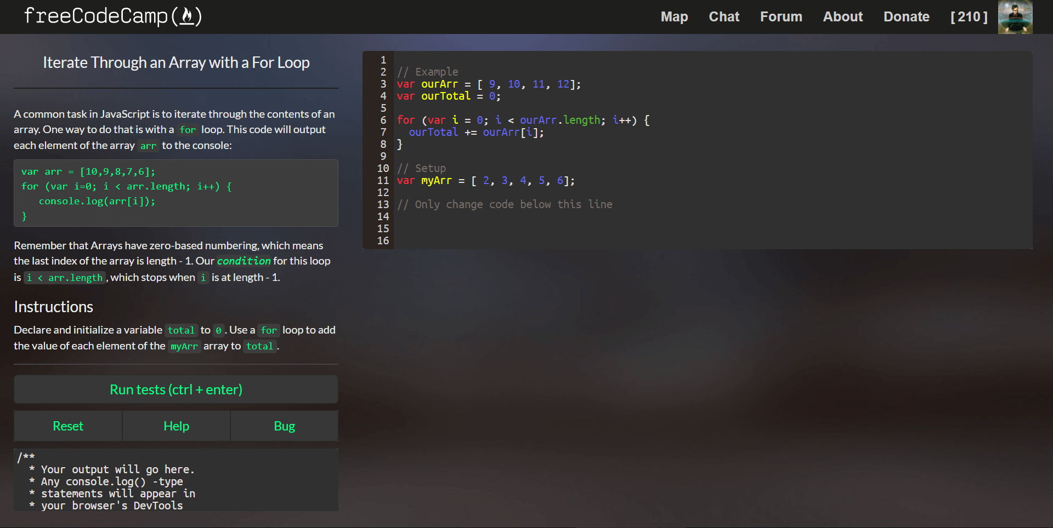Report a Bug for this challenge
This screenshot has height=528, width=1053.
[x=284, y=426]
